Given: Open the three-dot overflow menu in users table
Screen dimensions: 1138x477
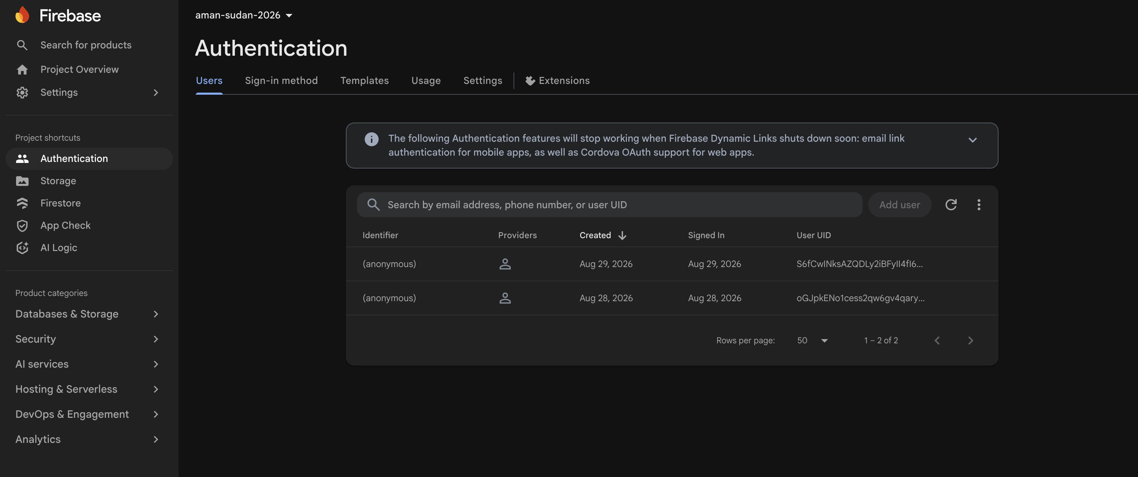Looking at the screenshot, I should coord(979,205).
